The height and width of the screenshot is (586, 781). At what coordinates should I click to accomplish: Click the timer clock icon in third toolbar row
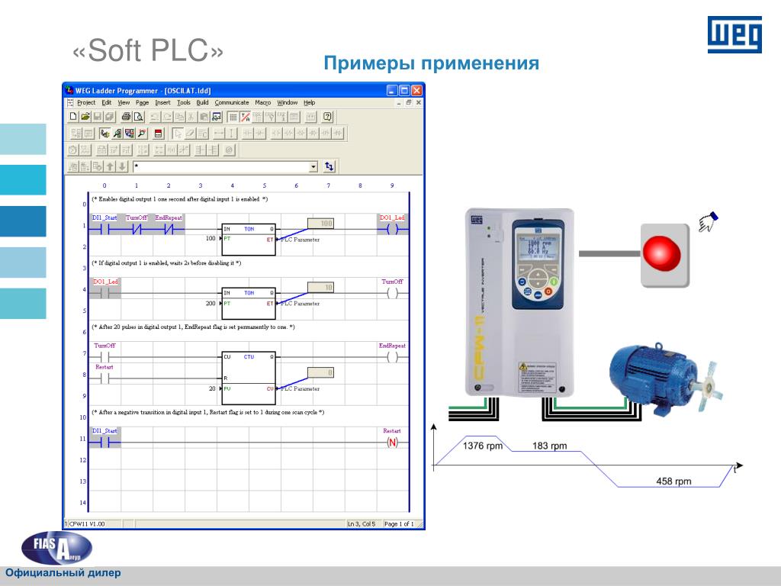pos(73,150)
